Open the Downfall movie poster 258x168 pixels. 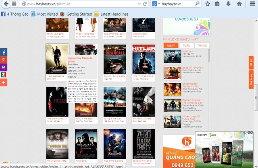click(x=114, y=59)
